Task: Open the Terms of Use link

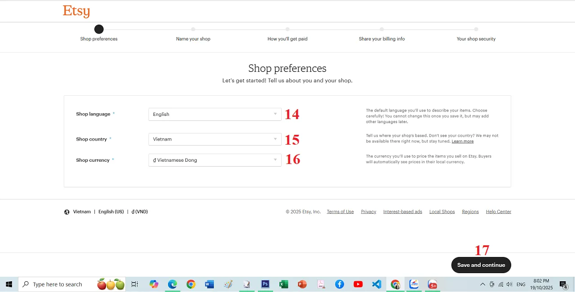Action: (340, 212)
